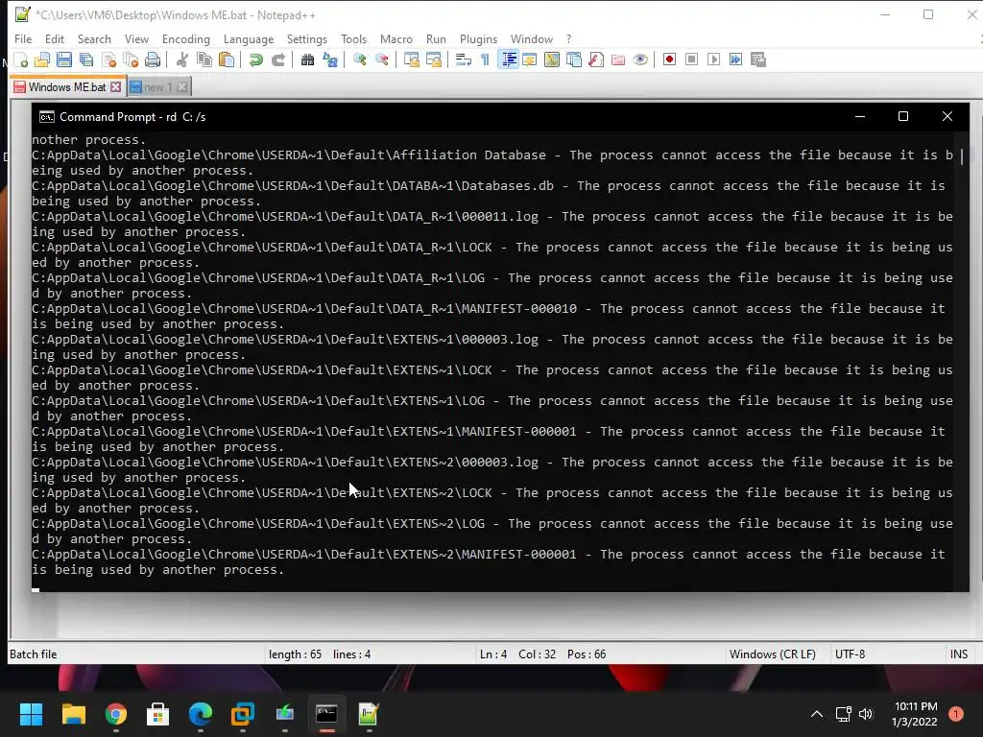Click the Stop Recording macro icon

pos(691,60)
